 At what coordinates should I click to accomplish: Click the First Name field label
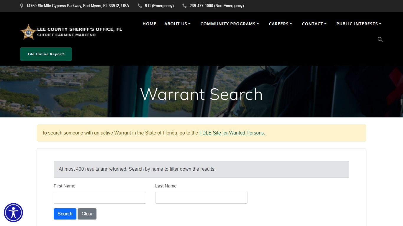64,186
